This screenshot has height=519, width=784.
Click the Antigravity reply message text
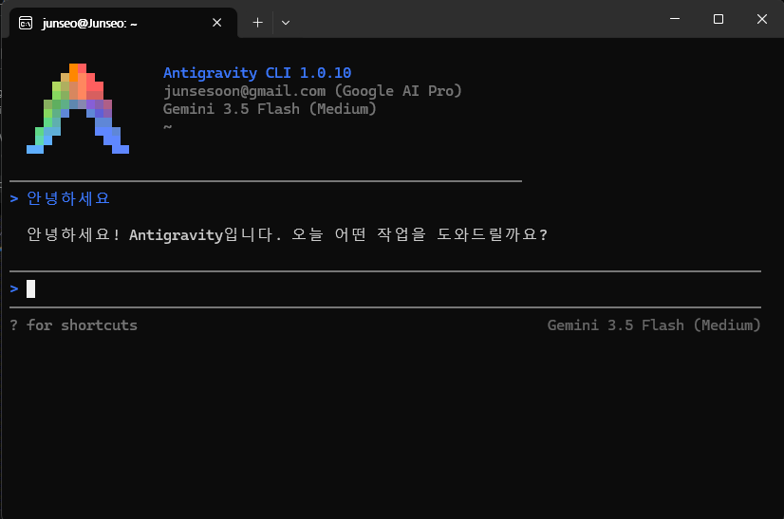pos(287,234)
